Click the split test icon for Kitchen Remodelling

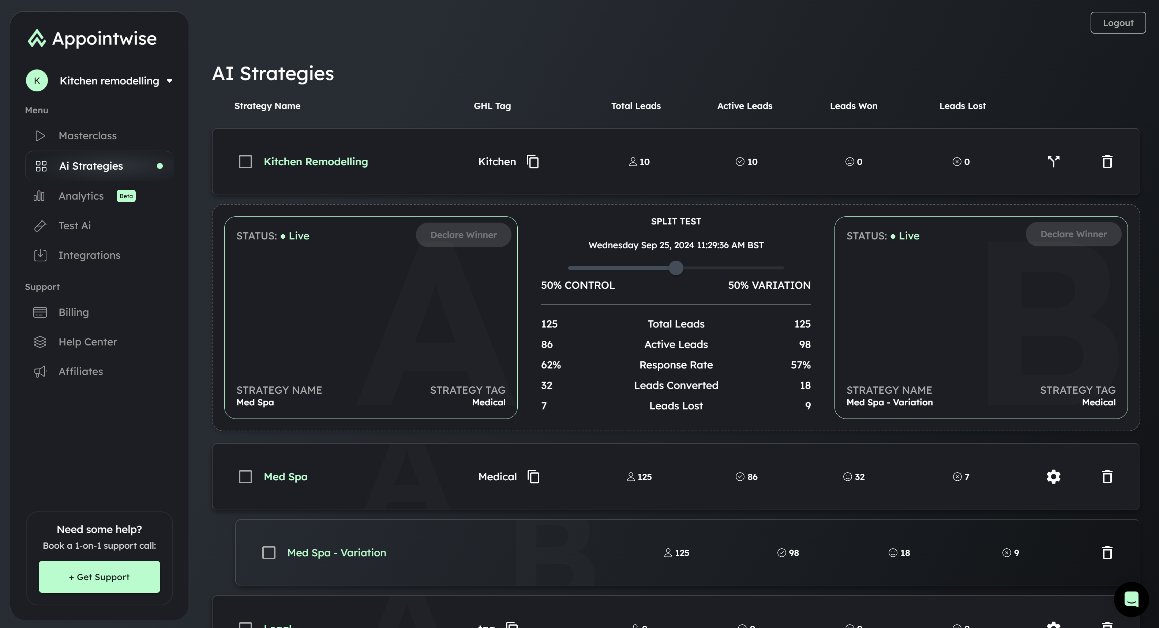[x=1053, y=161]
